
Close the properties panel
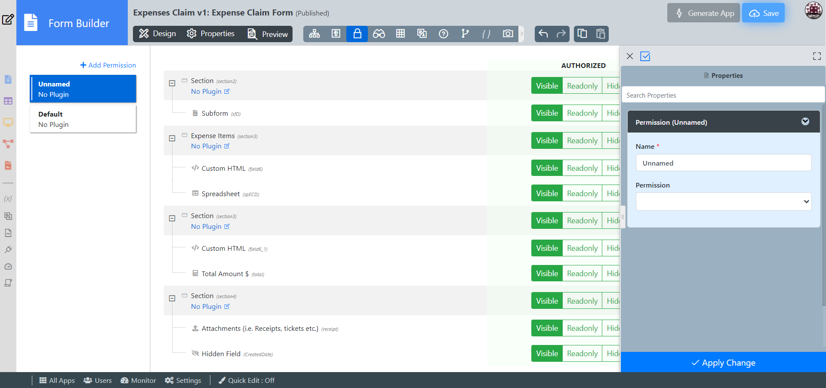click(x=630, y=56)
